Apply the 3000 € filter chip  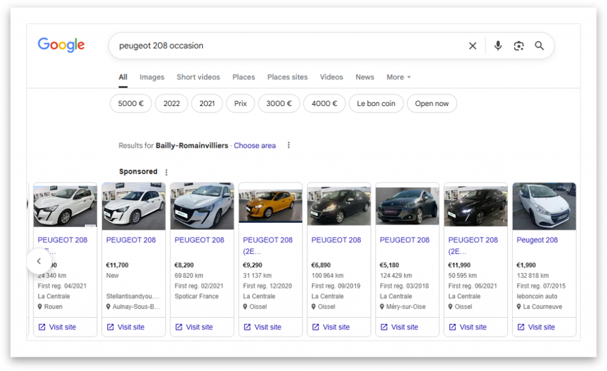point(279,103)
